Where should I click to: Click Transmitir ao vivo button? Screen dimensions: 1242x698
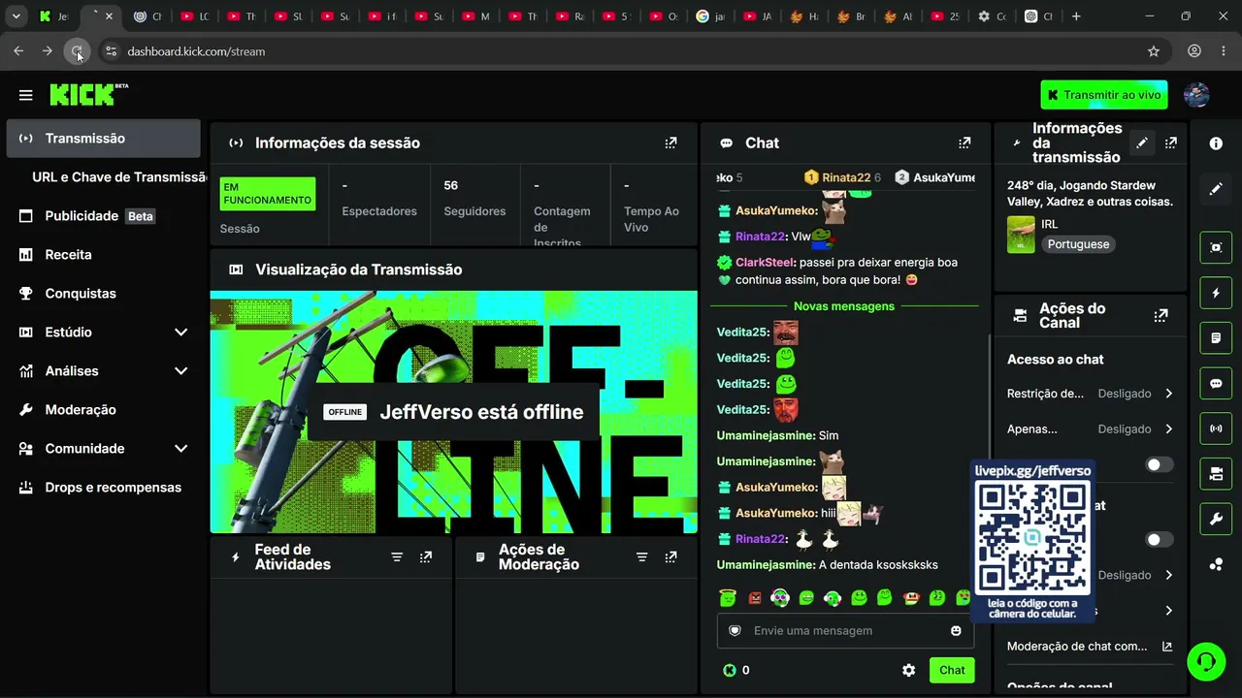[x=1104, y=95]
